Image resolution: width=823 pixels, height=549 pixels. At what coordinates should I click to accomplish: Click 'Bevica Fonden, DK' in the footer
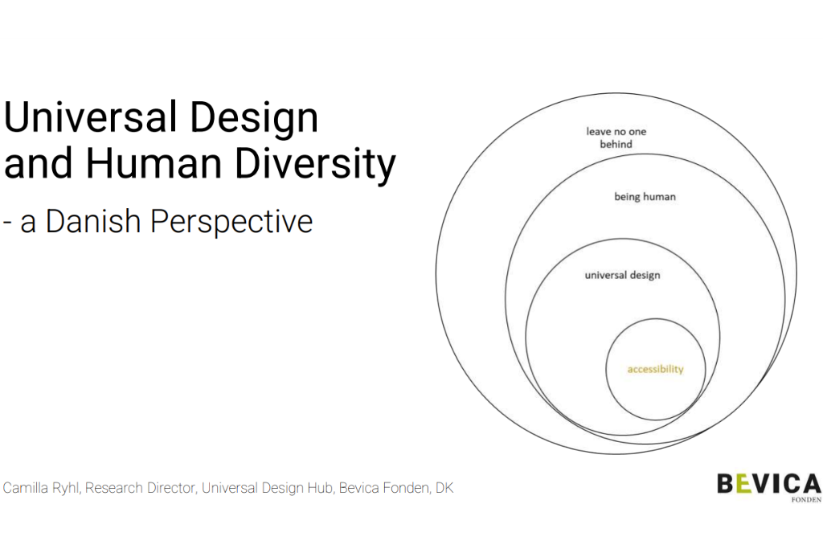pyautogui.click(x=395, y=488)
